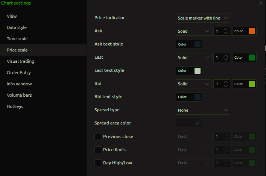266x176 pixels.
Task: Click the Last line width field
Action: tap(217, 58)
